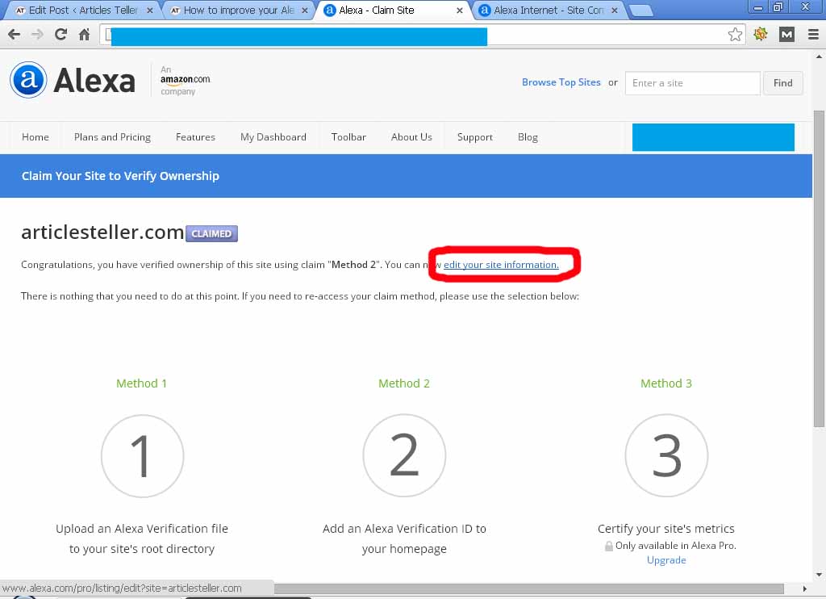This screenshot has height=599, width=826.
Task: Open the Home menu item
Action: 35,137
